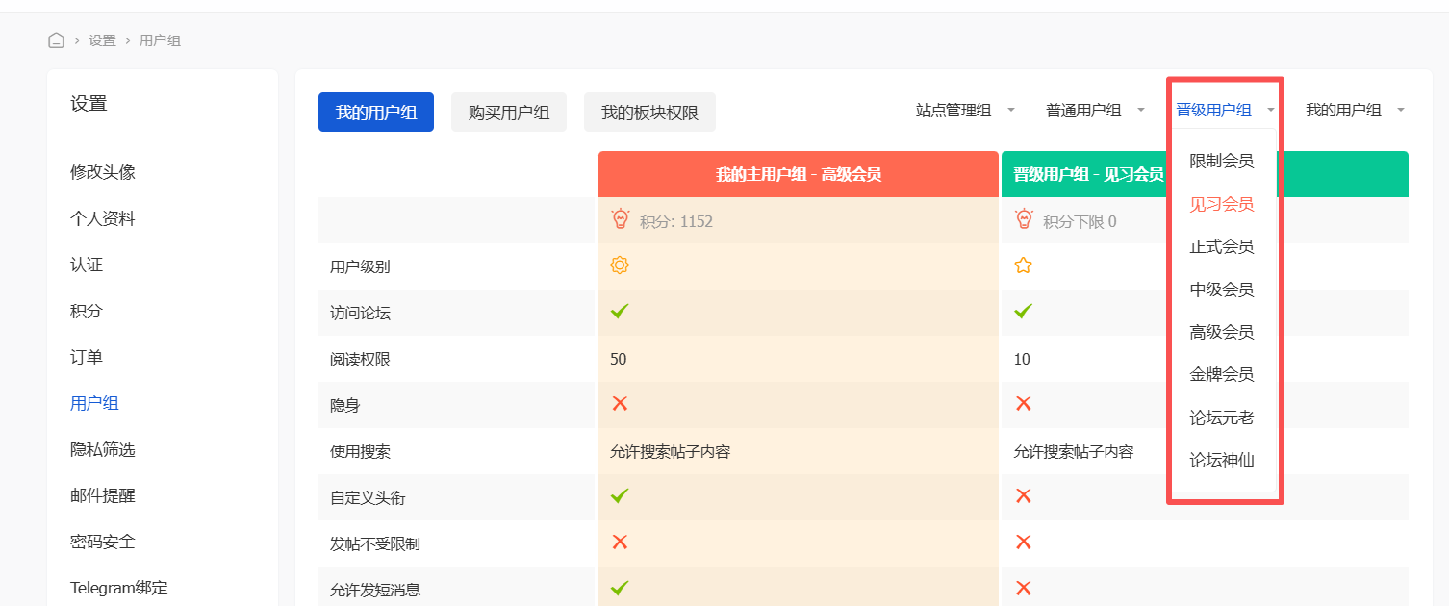Click the 用户级别 row label
This screenshot has width=1449, height=606.
(x=360, y=266)
